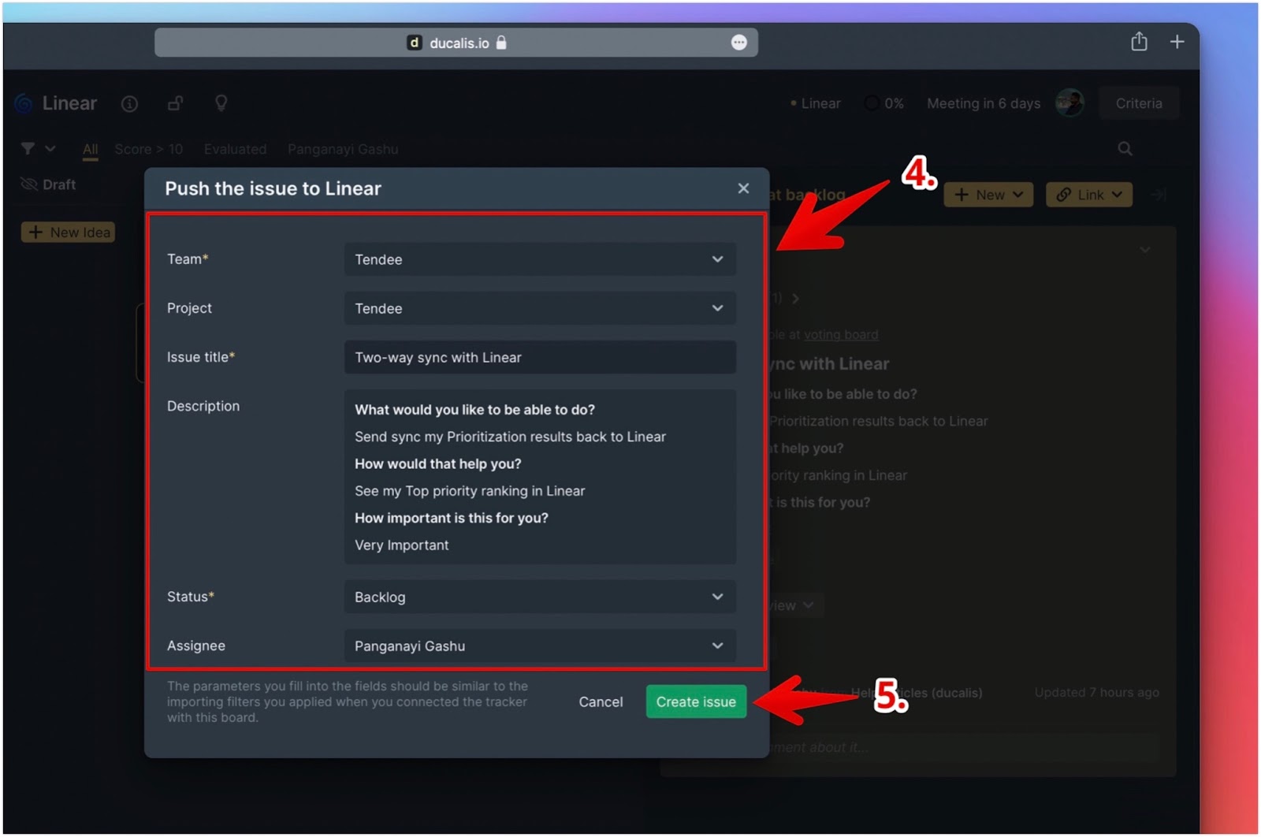This screenshot has width=1261, height=837.
Task: Click the ducalis.io address bar
Action: coord(456,43)
